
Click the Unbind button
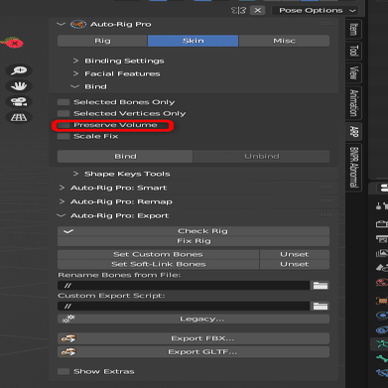point(261,157)
